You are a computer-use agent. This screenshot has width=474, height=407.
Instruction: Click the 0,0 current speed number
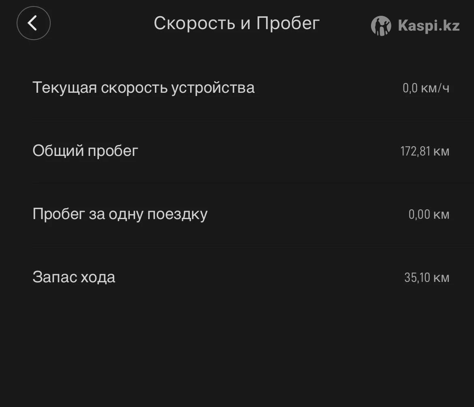click(410, 88)
